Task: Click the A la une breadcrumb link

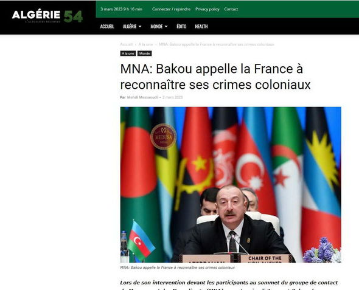Action: click(145, 44)
